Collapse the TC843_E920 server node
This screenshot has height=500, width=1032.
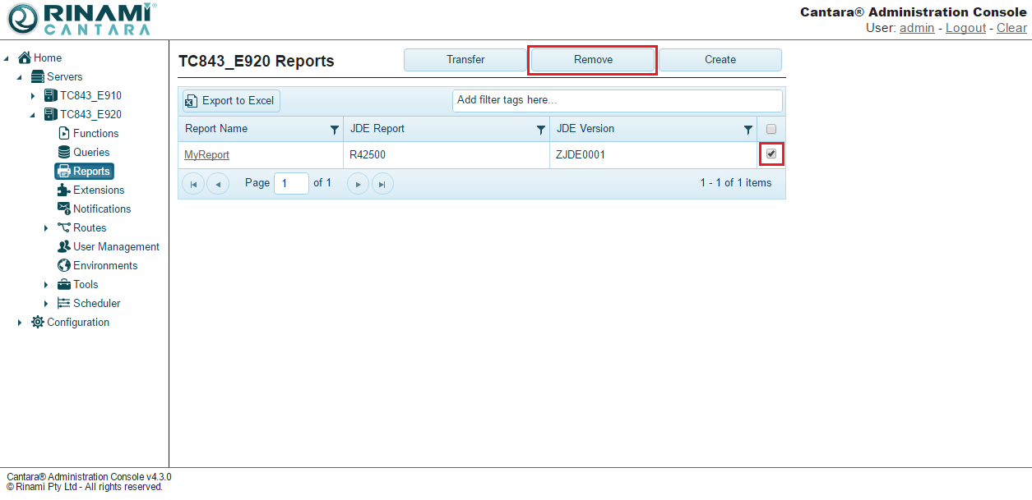point(33,115)
